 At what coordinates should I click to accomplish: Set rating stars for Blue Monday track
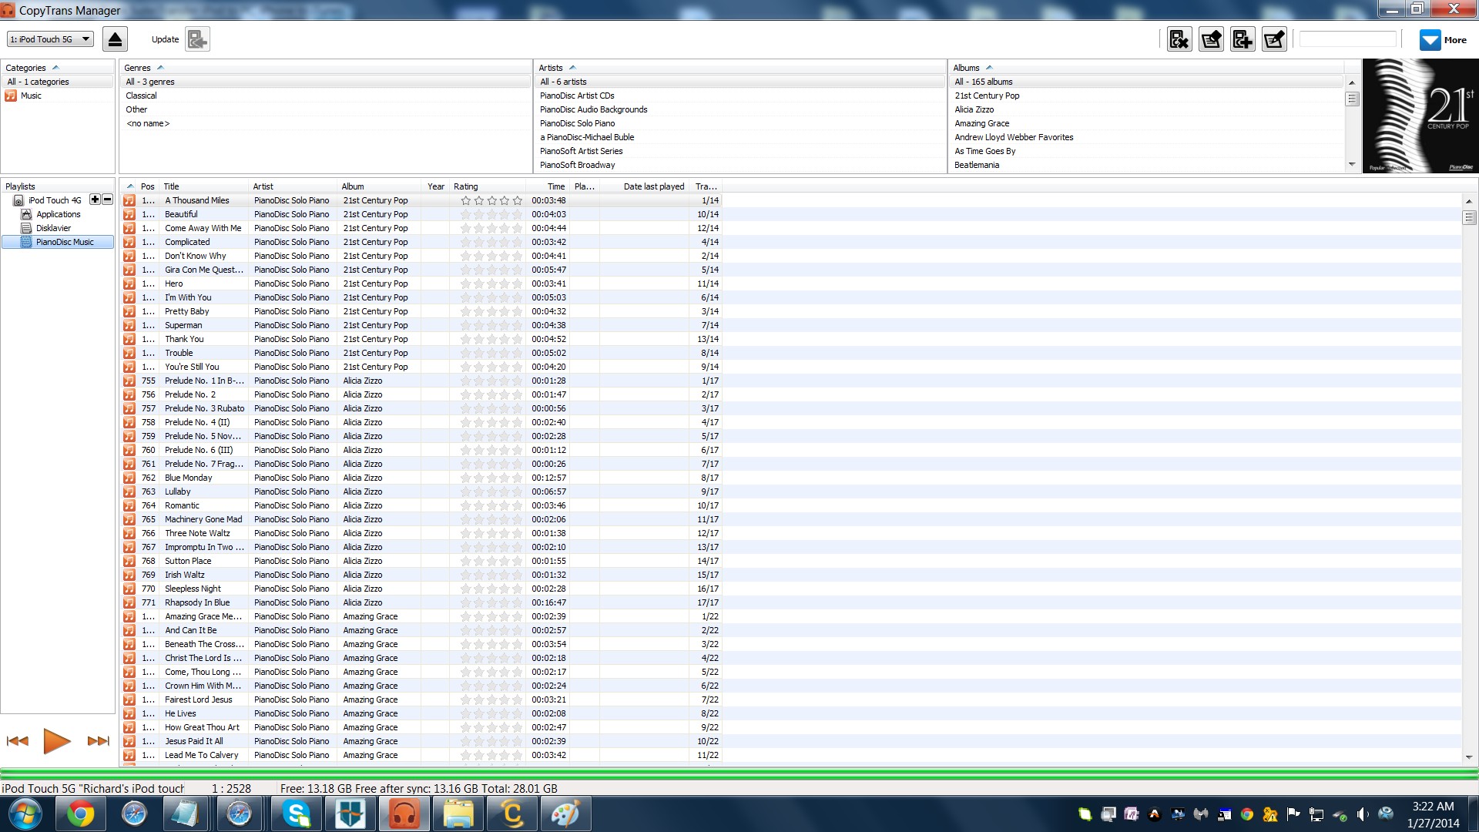(491, 478)
